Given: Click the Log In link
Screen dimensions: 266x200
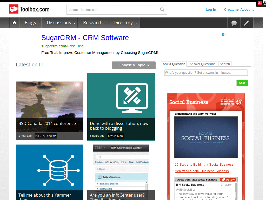Looking at the screenshot, I should click(211, 10).
